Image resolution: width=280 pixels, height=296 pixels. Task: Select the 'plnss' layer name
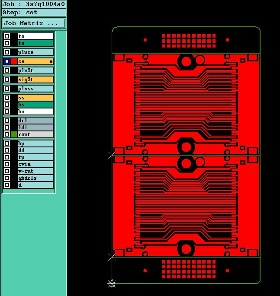click(x=35, y=89)
